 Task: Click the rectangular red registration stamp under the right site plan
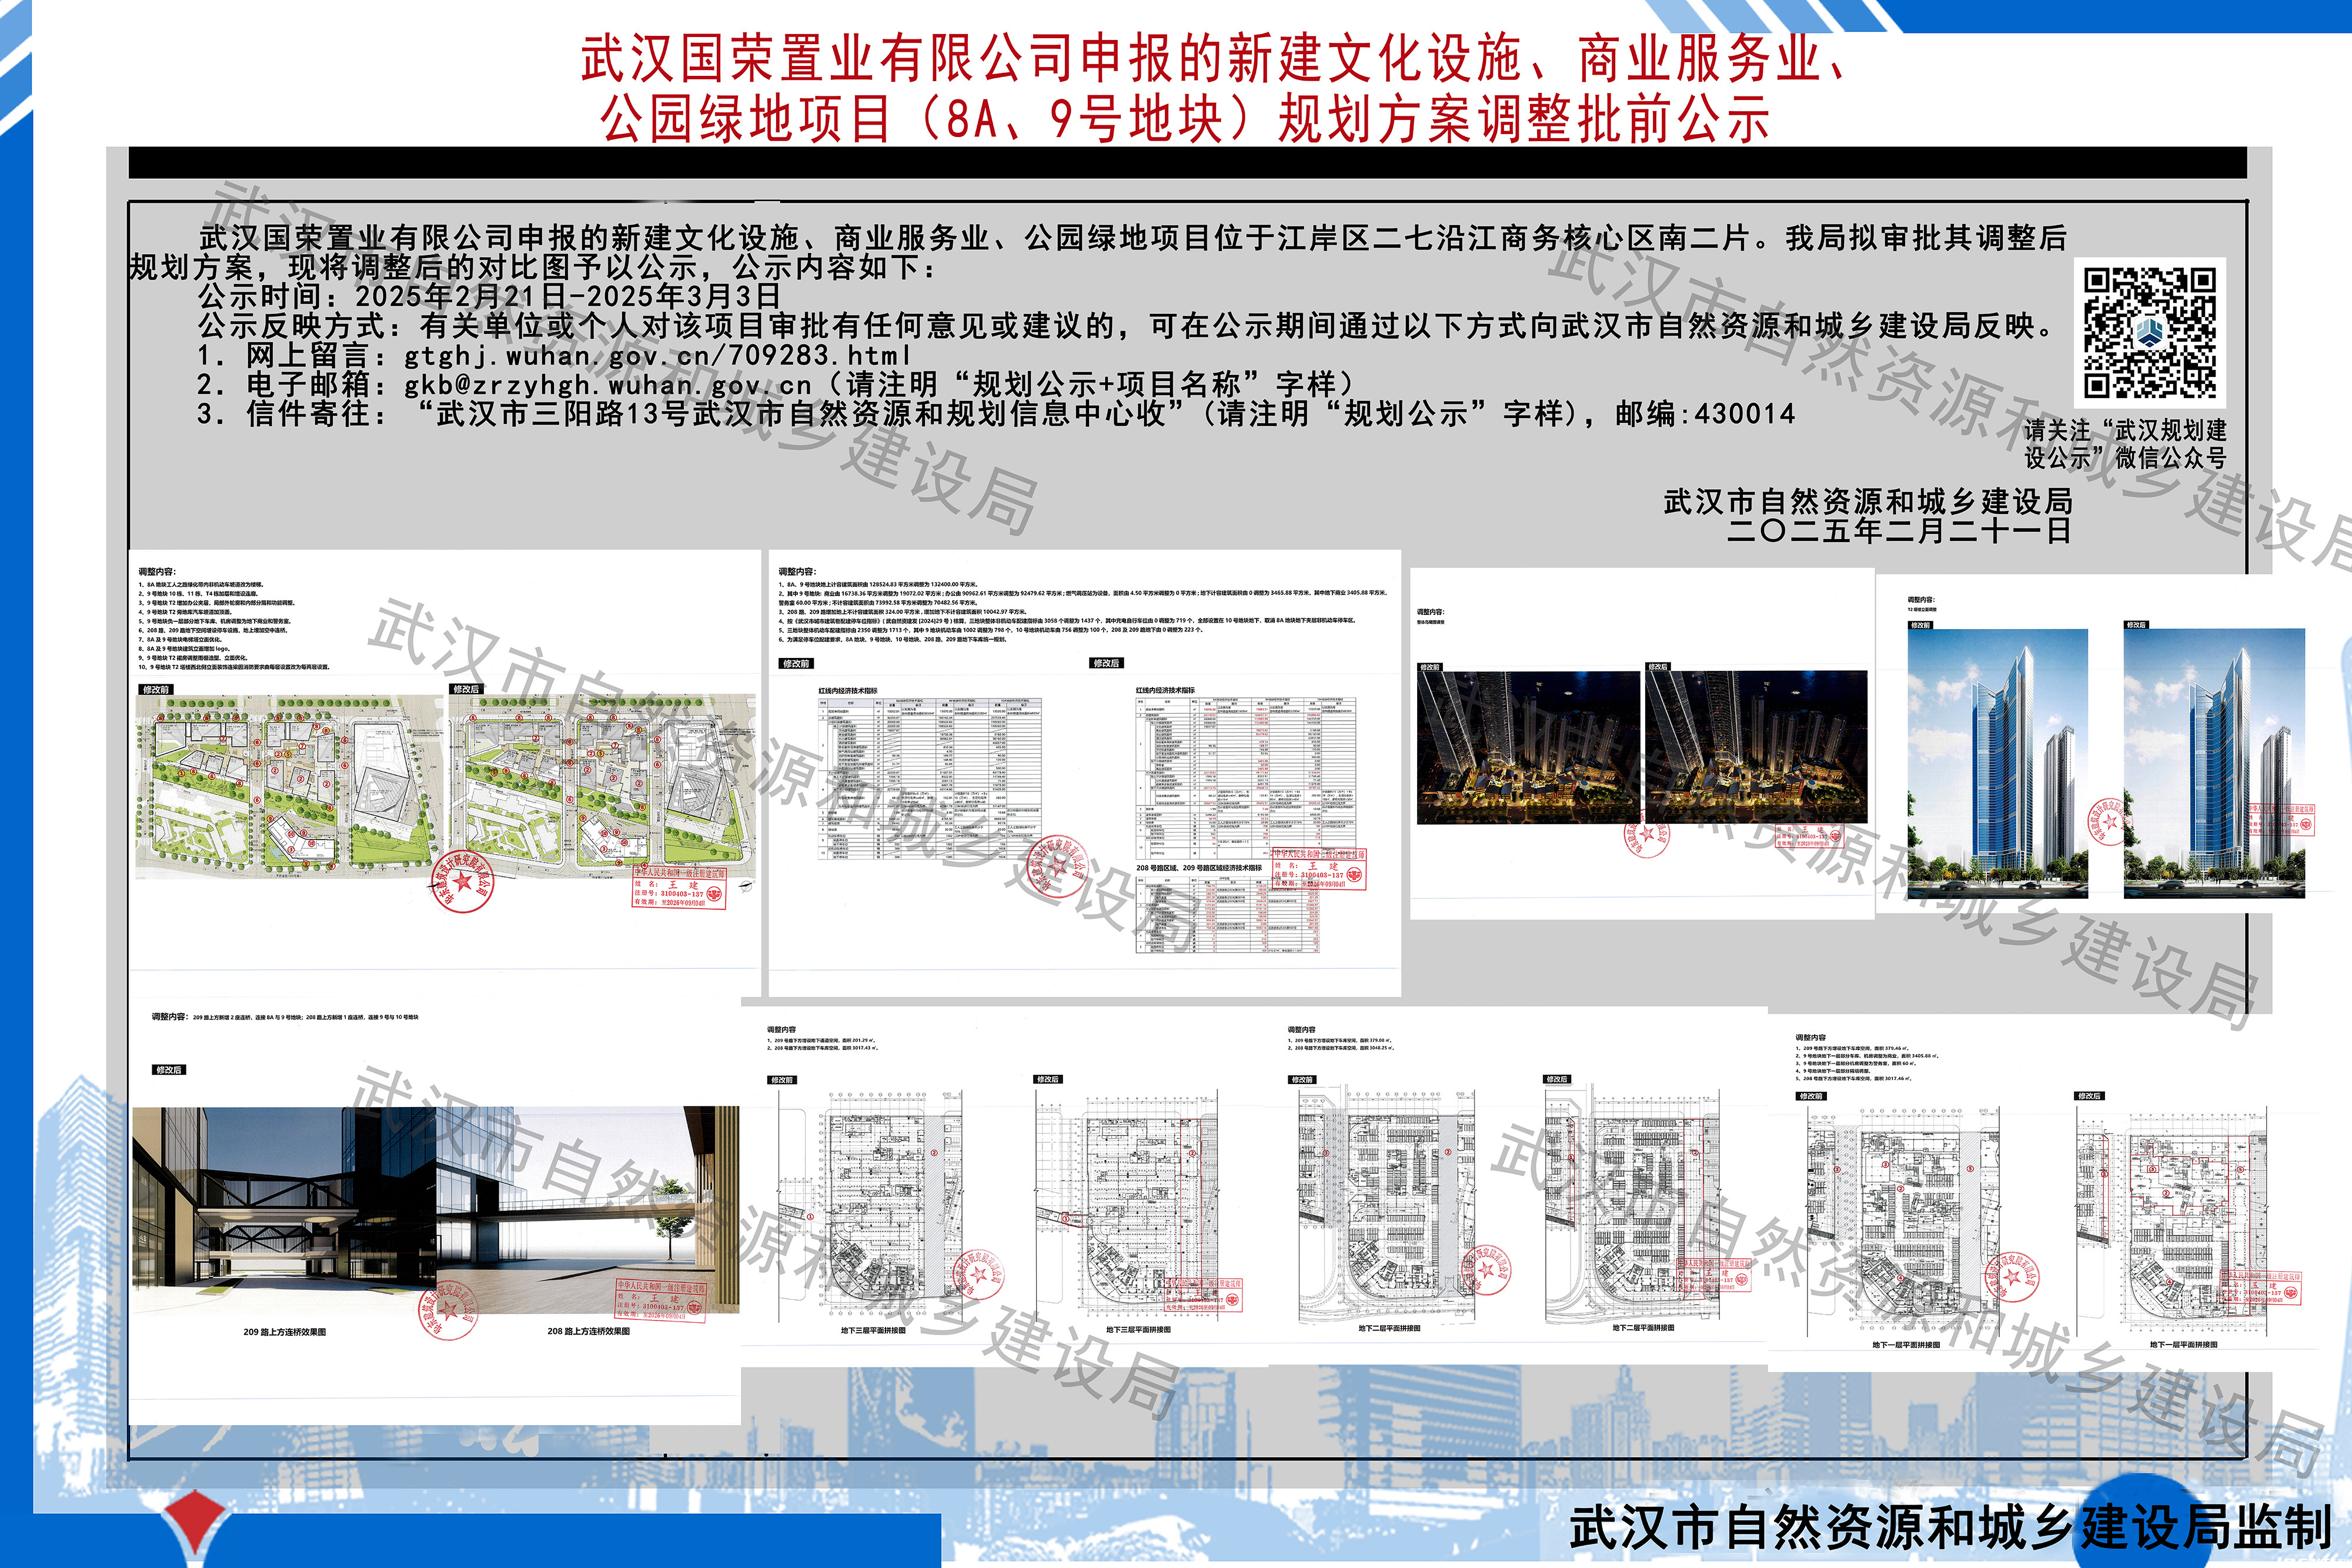click(679, 887)
